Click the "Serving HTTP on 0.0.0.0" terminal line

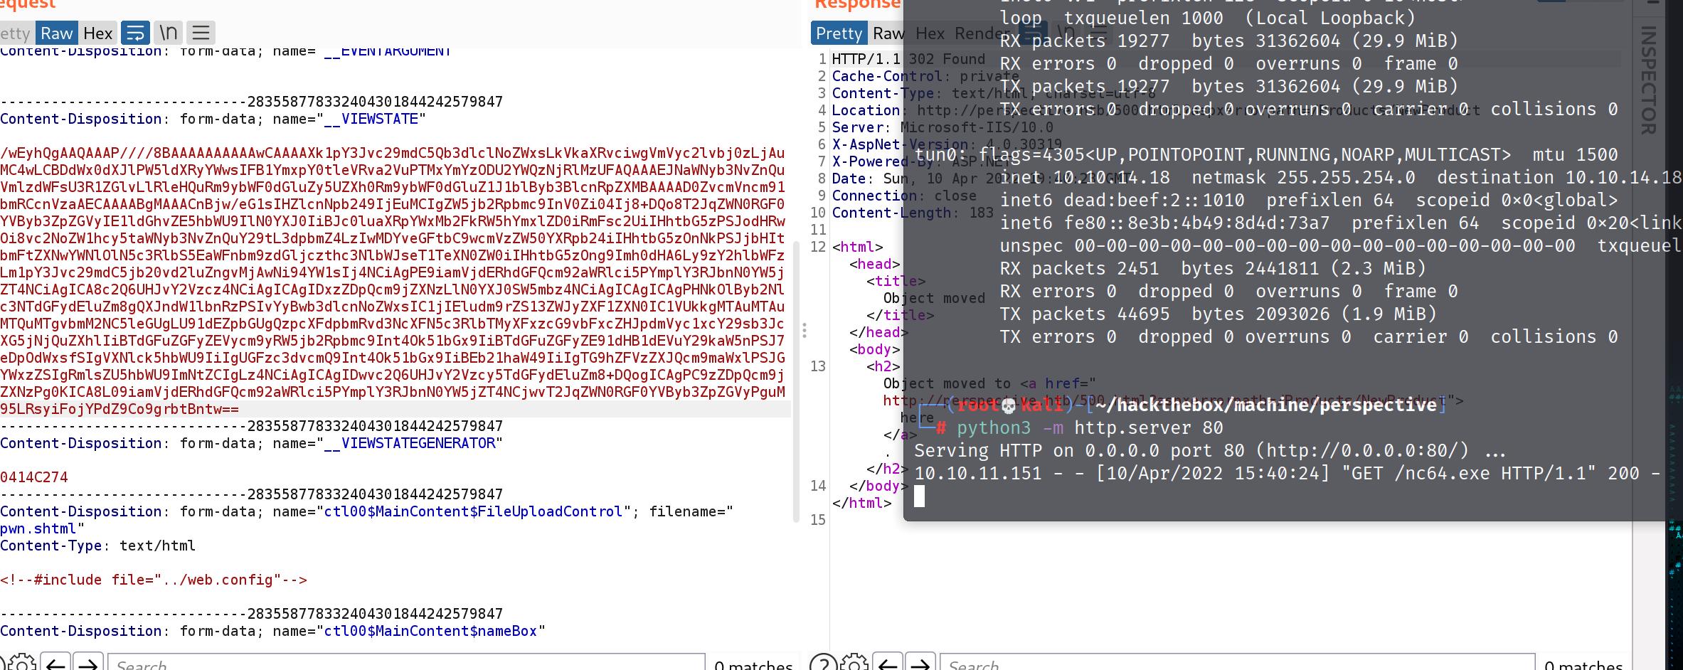[1210, 450]
